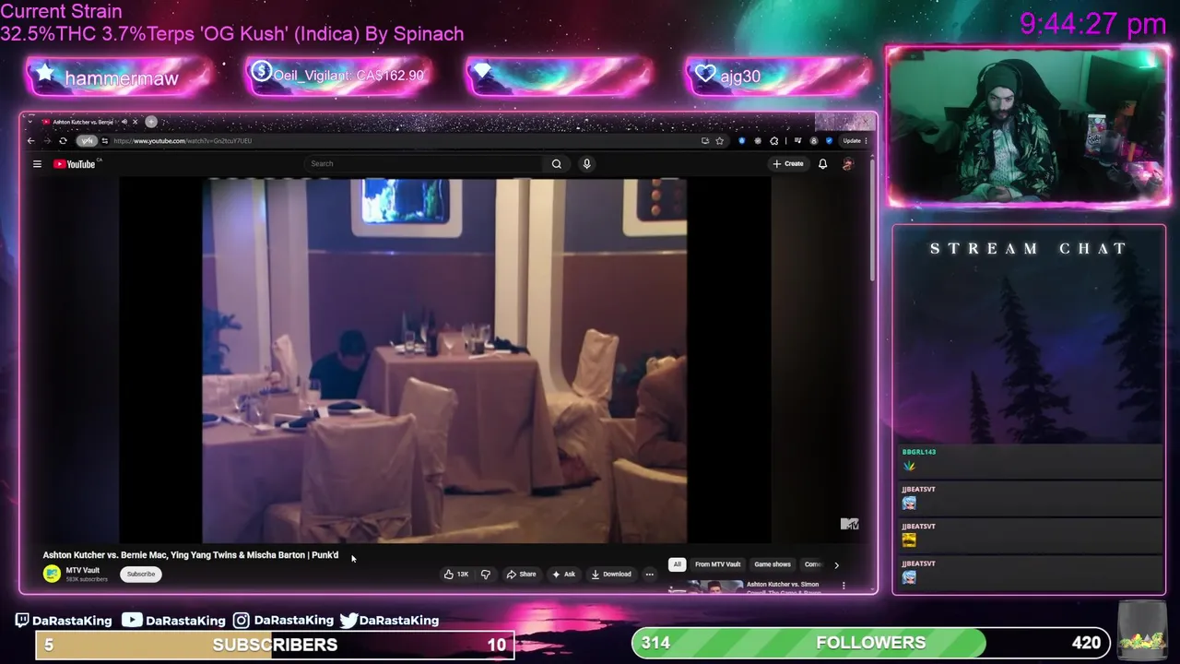1180x664 pixels.
Task: Click the video title text
Action: coord(191,555)
